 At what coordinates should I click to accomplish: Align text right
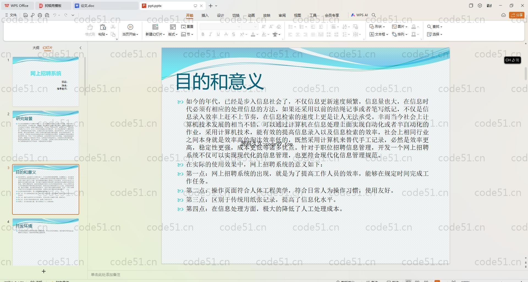pyautogui.click(x=305, y=34)
